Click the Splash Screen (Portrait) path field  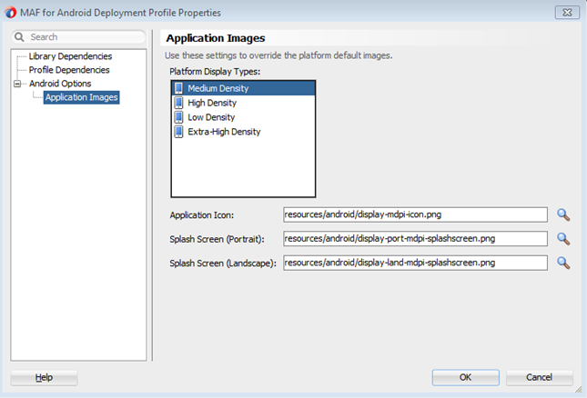coord(415,239)
